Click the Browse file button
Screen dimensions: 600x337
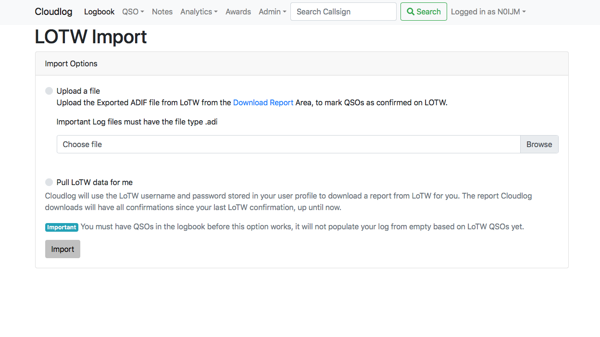point(539,144)
